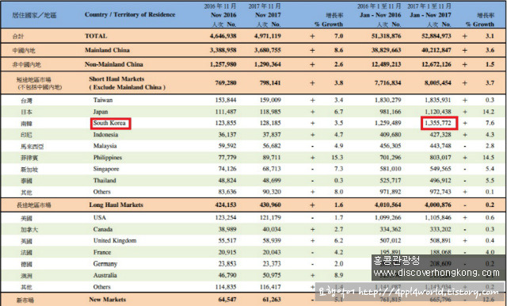Select the value 8,005,454
The width and height of the screenshot is (507, 306).
point(438,82)
